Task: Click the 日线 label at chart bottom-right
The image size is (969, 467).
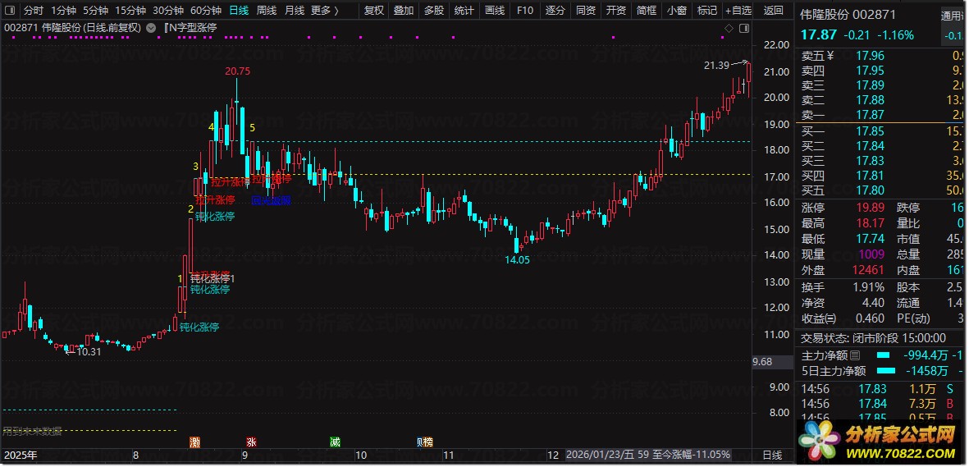Action: point(772,456)
